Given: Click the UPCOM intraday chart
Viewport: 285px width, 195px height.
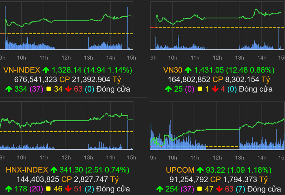Looking at the screenshot, I should (x=217, y=126).
